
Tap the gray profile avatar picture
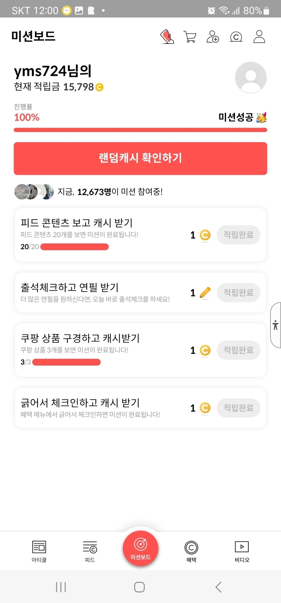(x=251, y=78)
